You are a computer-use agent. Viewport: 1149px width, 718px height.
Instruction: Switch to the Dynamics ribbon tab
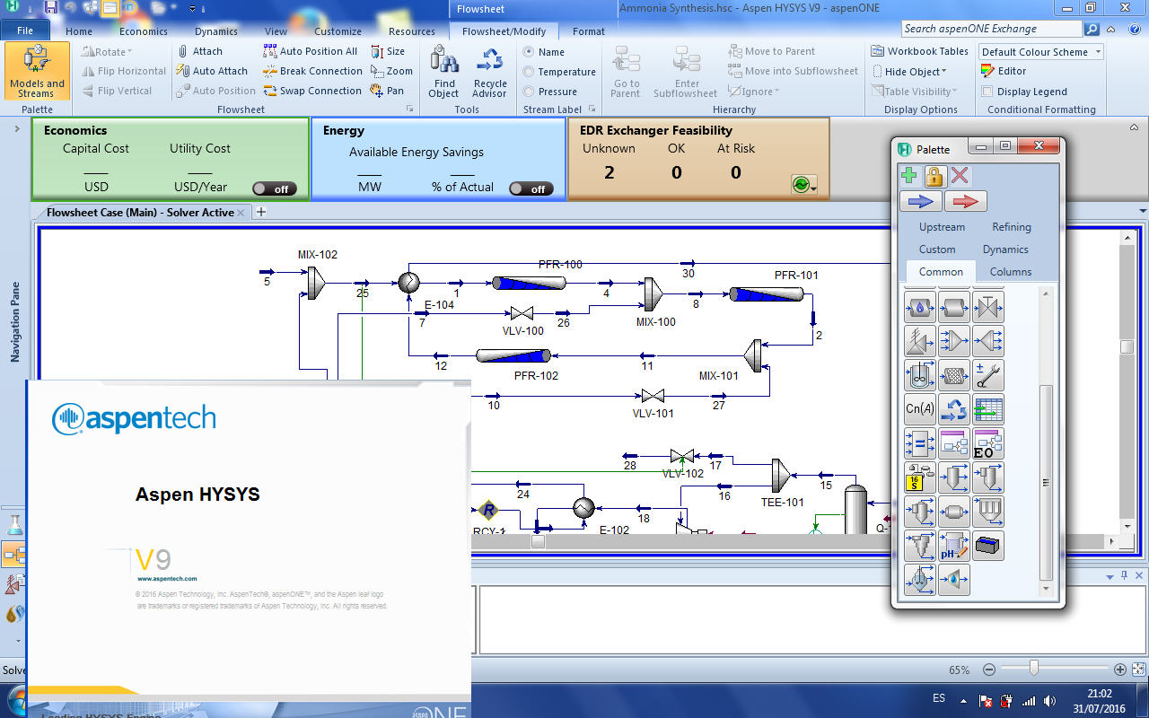point(215,31)
